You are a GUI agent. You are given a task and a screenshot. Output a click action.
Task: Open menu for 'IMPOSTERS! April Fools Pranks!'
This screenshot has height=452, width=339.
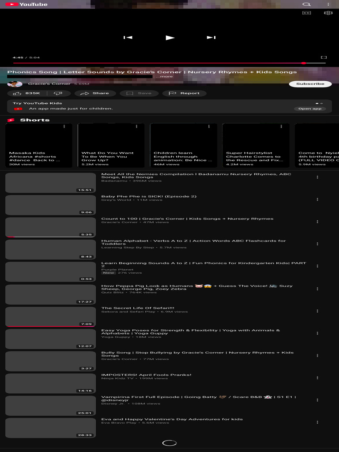coord(317,378)
